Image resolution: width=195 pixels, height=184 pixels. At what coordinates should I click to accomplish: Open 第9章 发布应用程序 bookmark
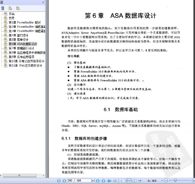click(21, 57)
